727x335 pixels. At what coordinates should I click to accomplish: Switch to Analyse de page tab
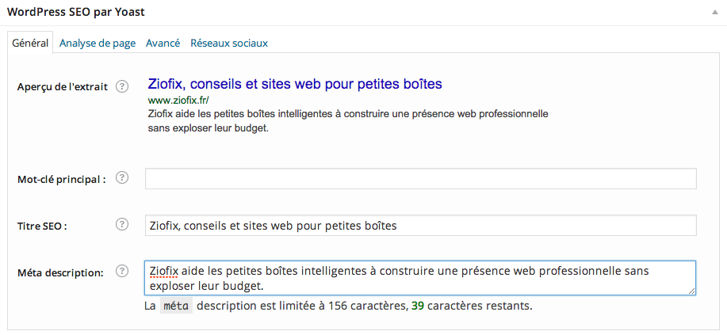click(x=98, y=43)
